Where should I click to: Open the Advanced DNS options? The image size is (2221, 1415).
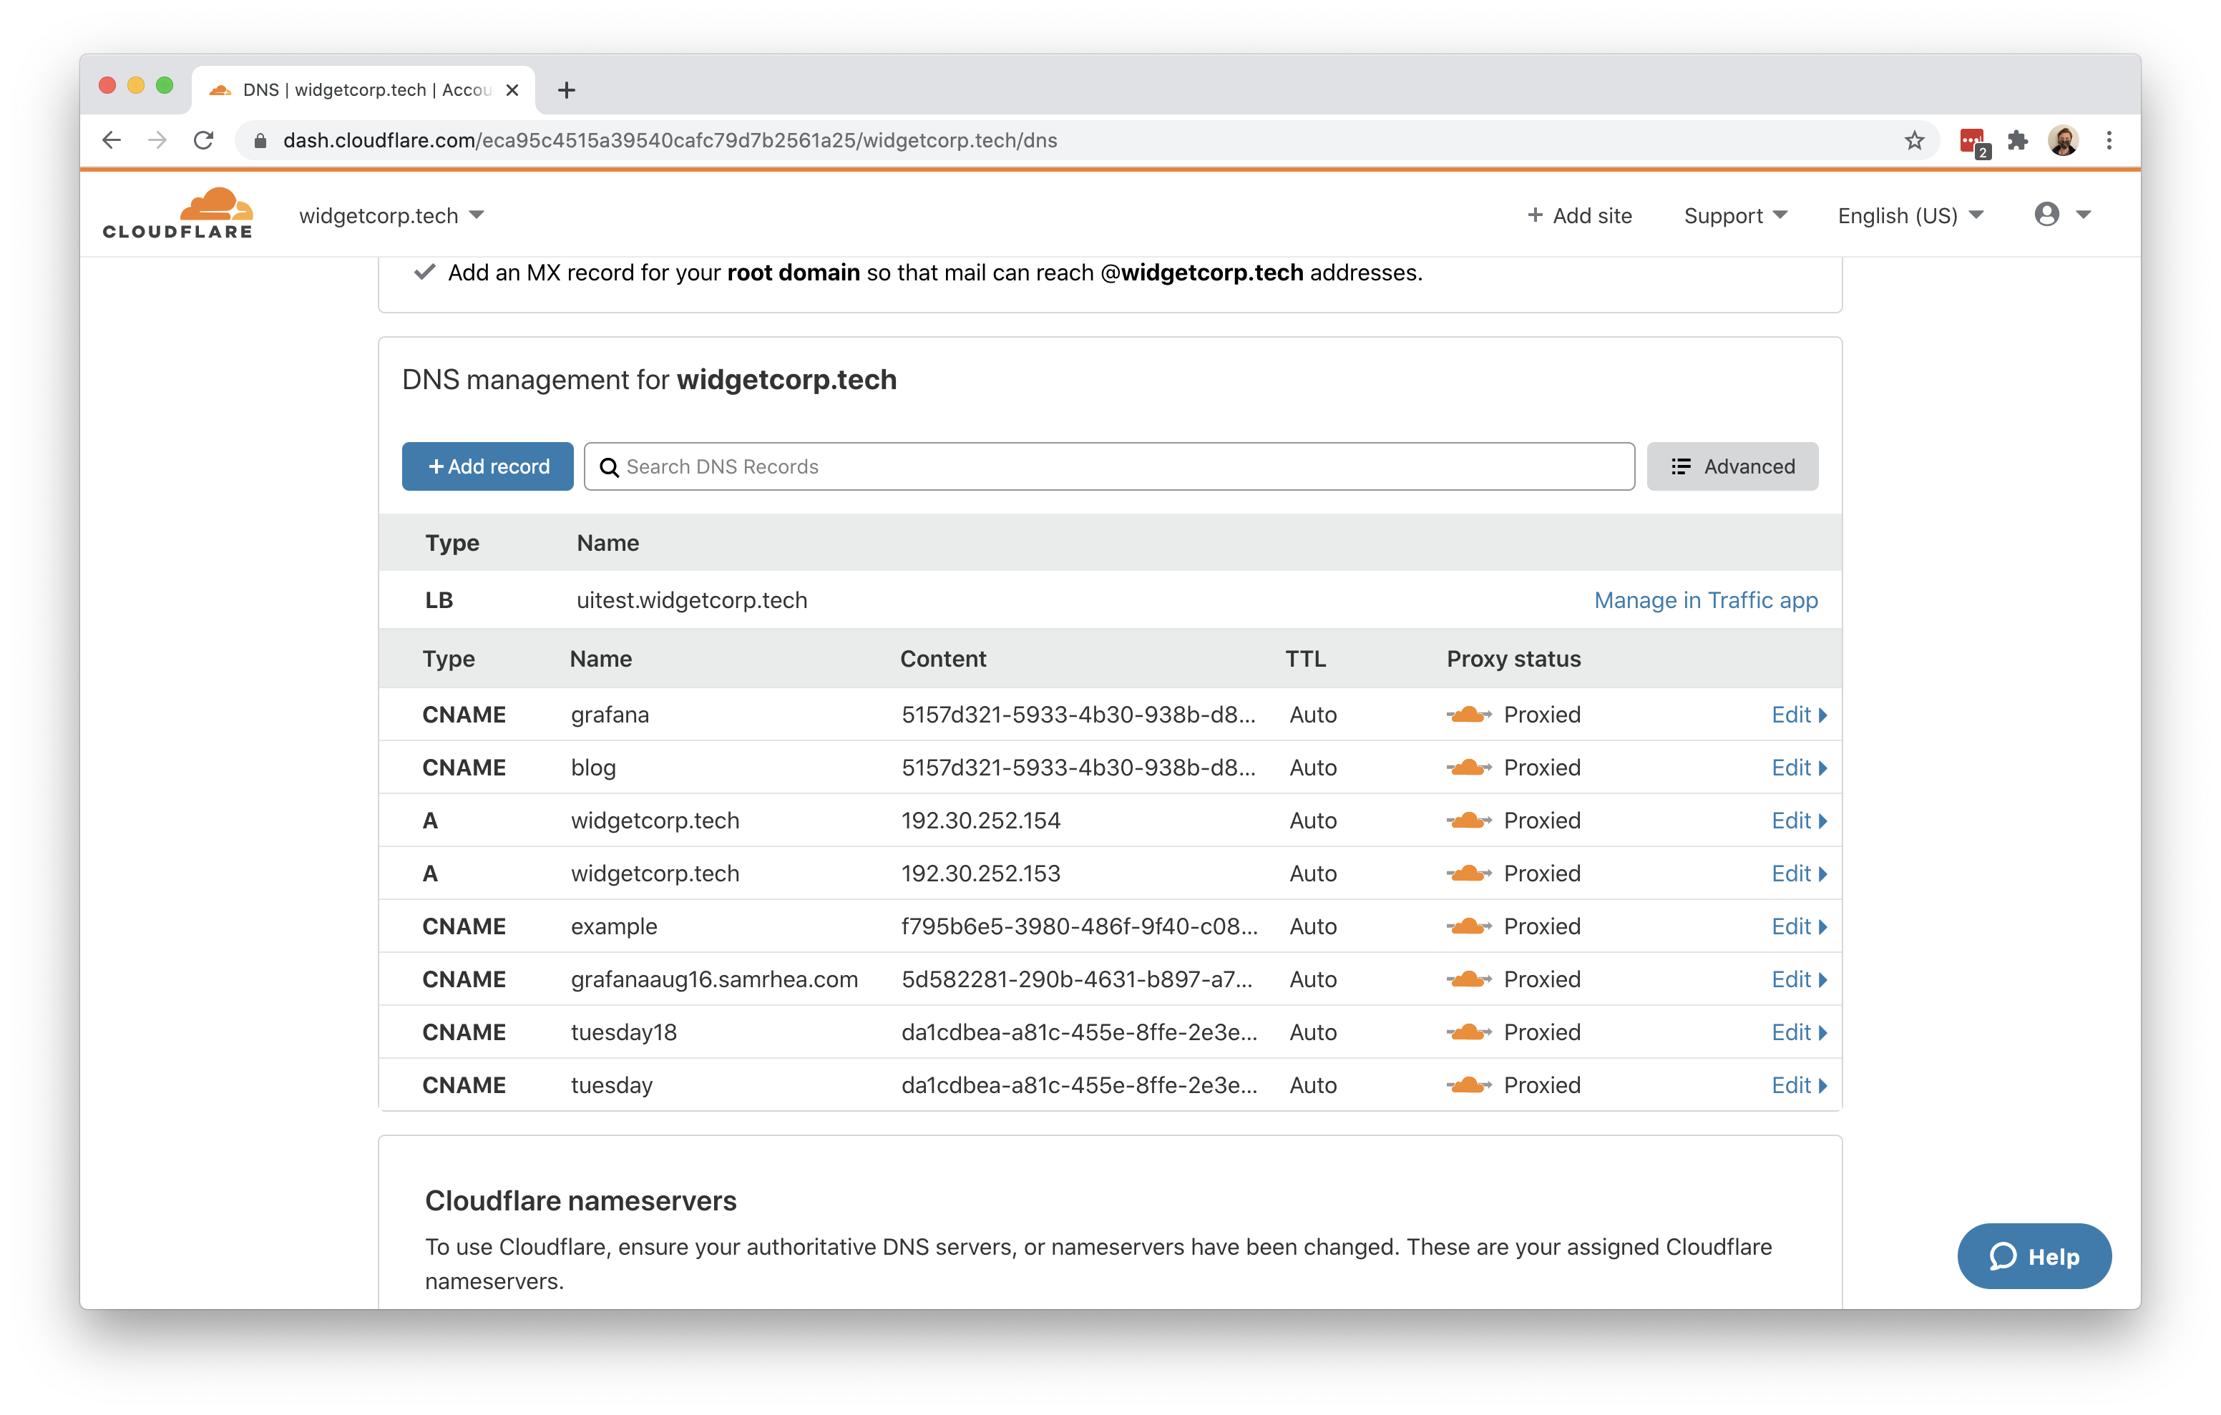tap(1732, 466)
